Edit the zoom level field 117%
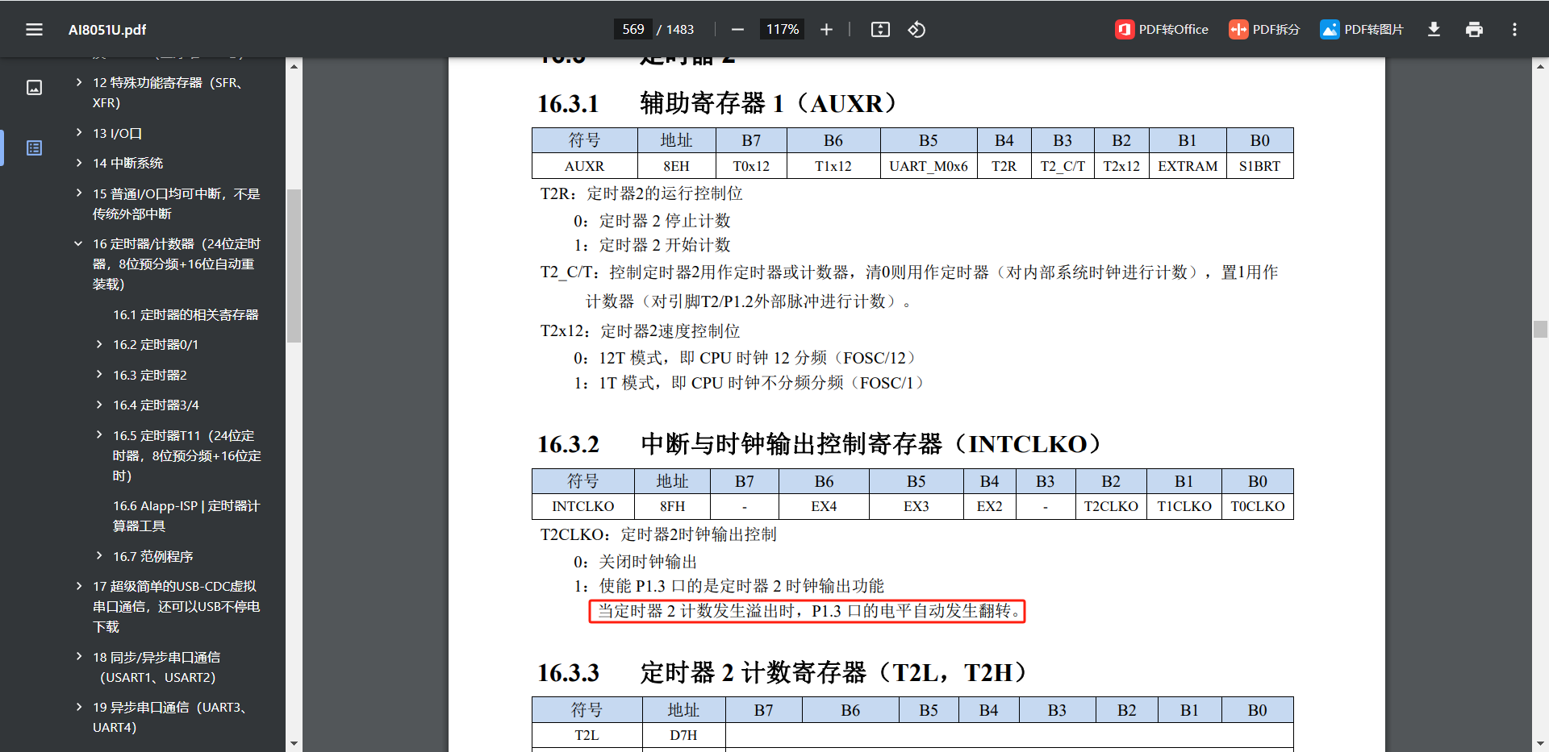The image size is (1549, 752). (782, 30)
